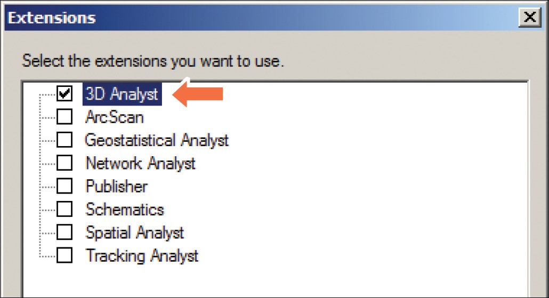Click the 'Select the extensions' instruction text
Image resolution: width=549 pixels, height=298 pixels.
click(152, 60)
